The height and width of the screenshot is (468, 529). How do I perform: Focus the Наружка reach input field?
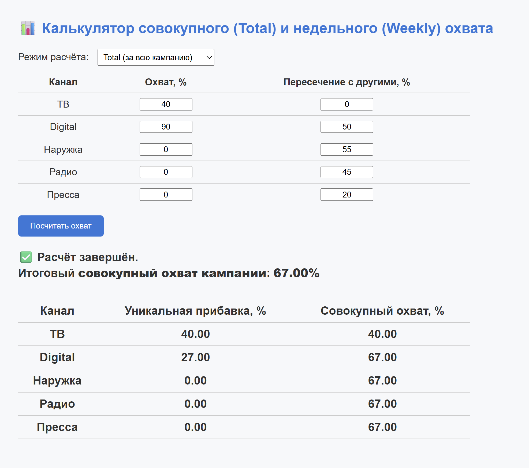pyautogui.click(x=166, y=149)
